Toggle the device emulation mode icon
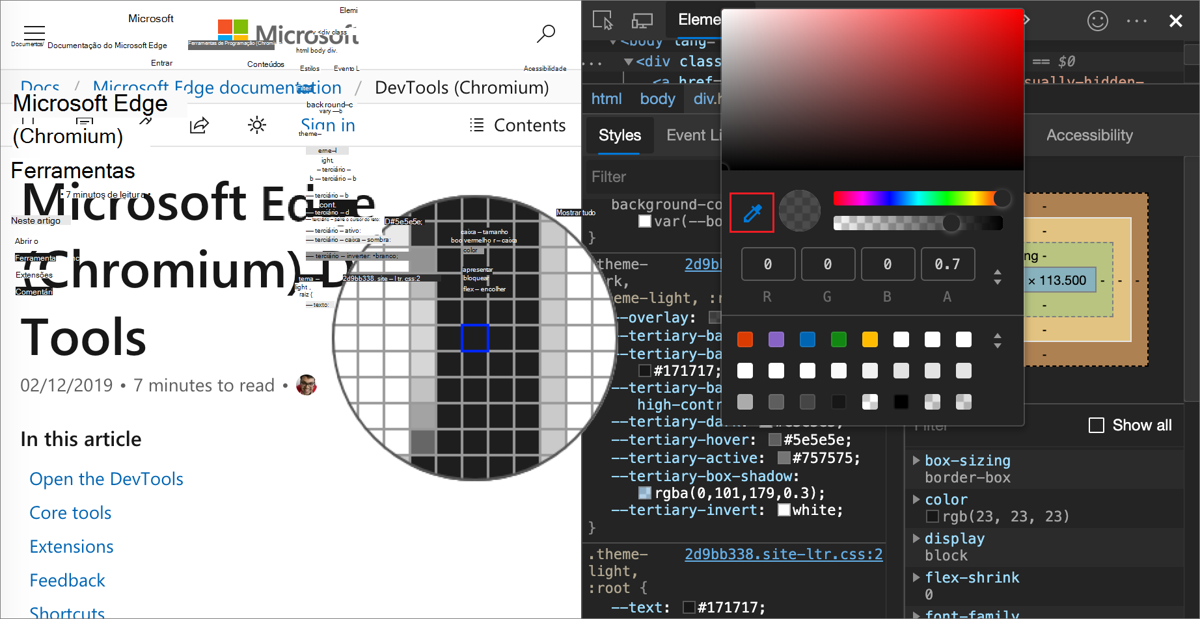The height and width of the screenshot is (619, 1200). point(642,20)
